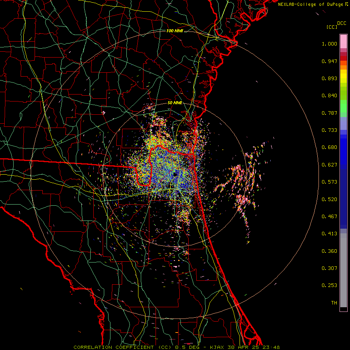Select the 0.733 scale value
The width and height of the screenshot is (350, 350).
point(329,130)
